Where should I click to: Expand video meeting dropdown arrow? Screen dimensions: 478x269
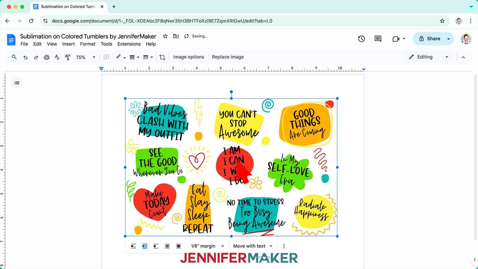point(404,39)
